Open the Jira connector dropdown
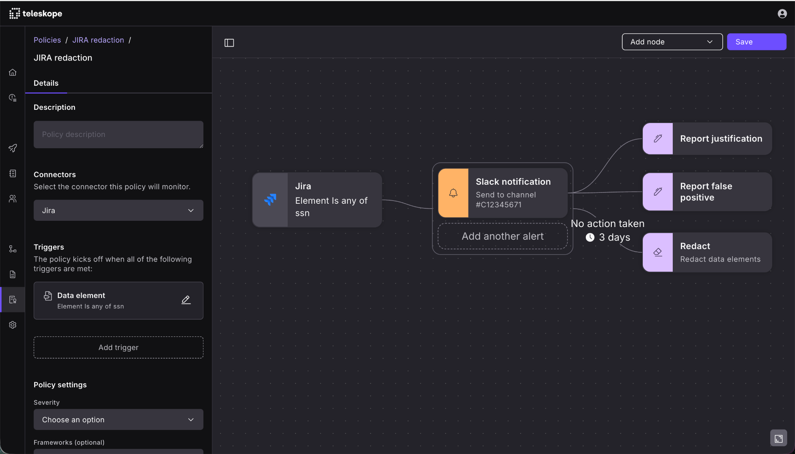 118,210
